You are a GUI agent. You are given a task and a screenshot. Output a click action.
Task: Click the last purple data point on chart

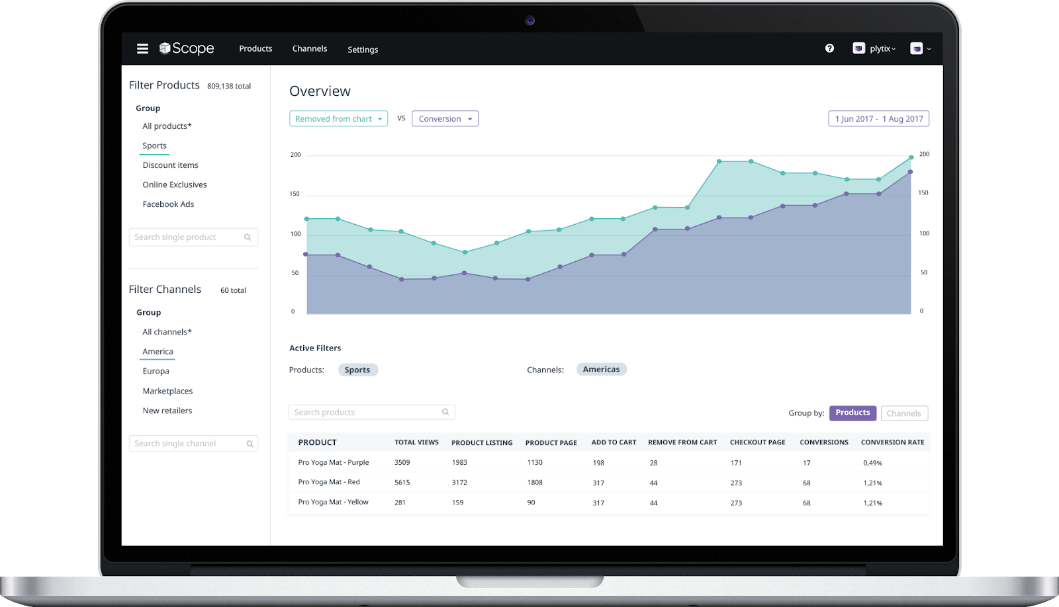(x=910, y=172)
